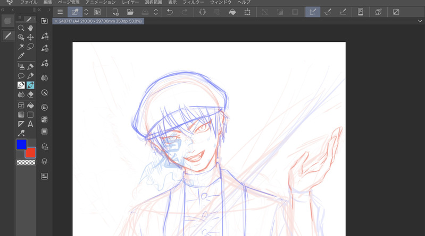Toggle Snap to Ruler
425x236 pixels.
click(313, 12)
